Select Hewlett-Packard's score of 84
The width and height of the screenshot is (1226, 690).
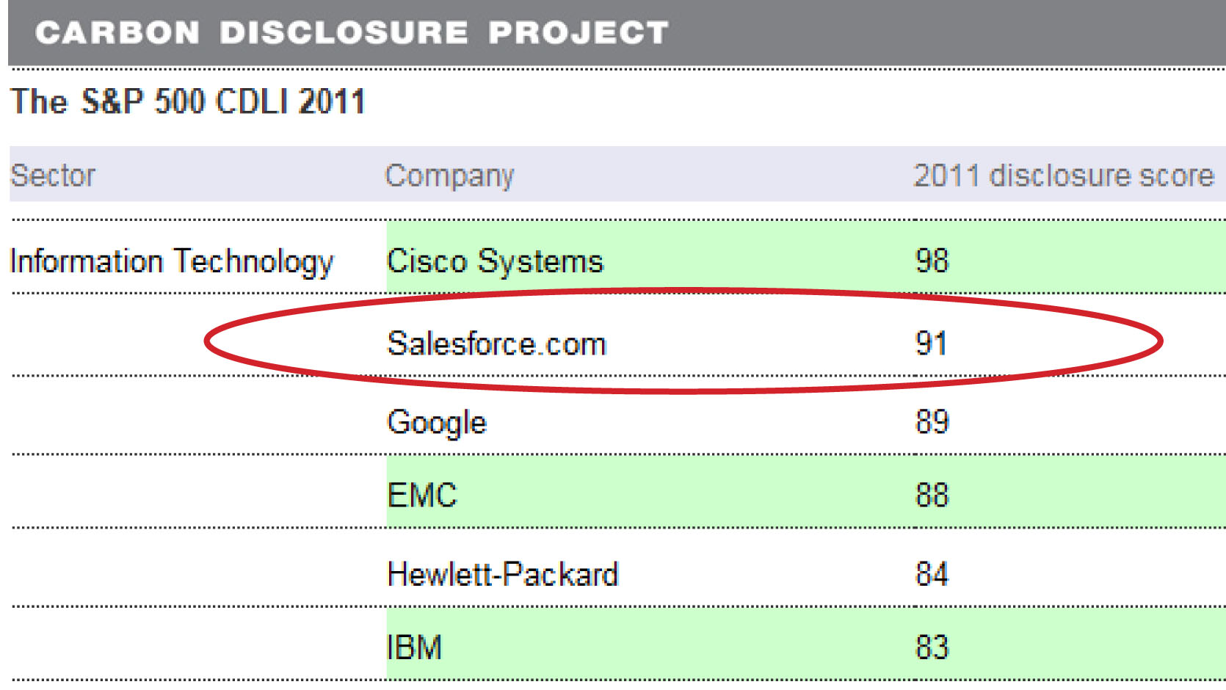pos(932,574)
